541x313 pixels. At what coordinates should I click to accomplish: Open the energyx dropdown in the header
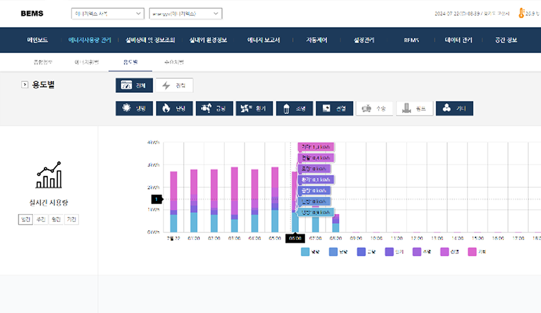tap(185, 14)
